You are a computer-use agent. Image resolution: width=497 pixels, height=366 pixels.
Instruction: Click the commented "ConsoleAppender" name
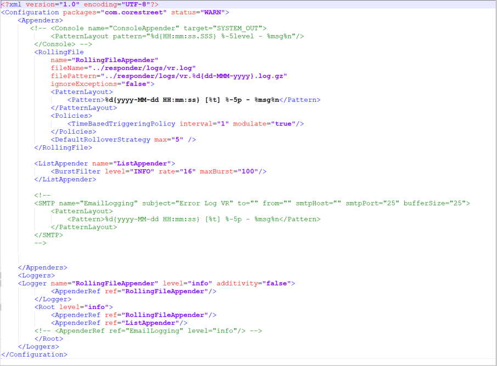[144, 28]
